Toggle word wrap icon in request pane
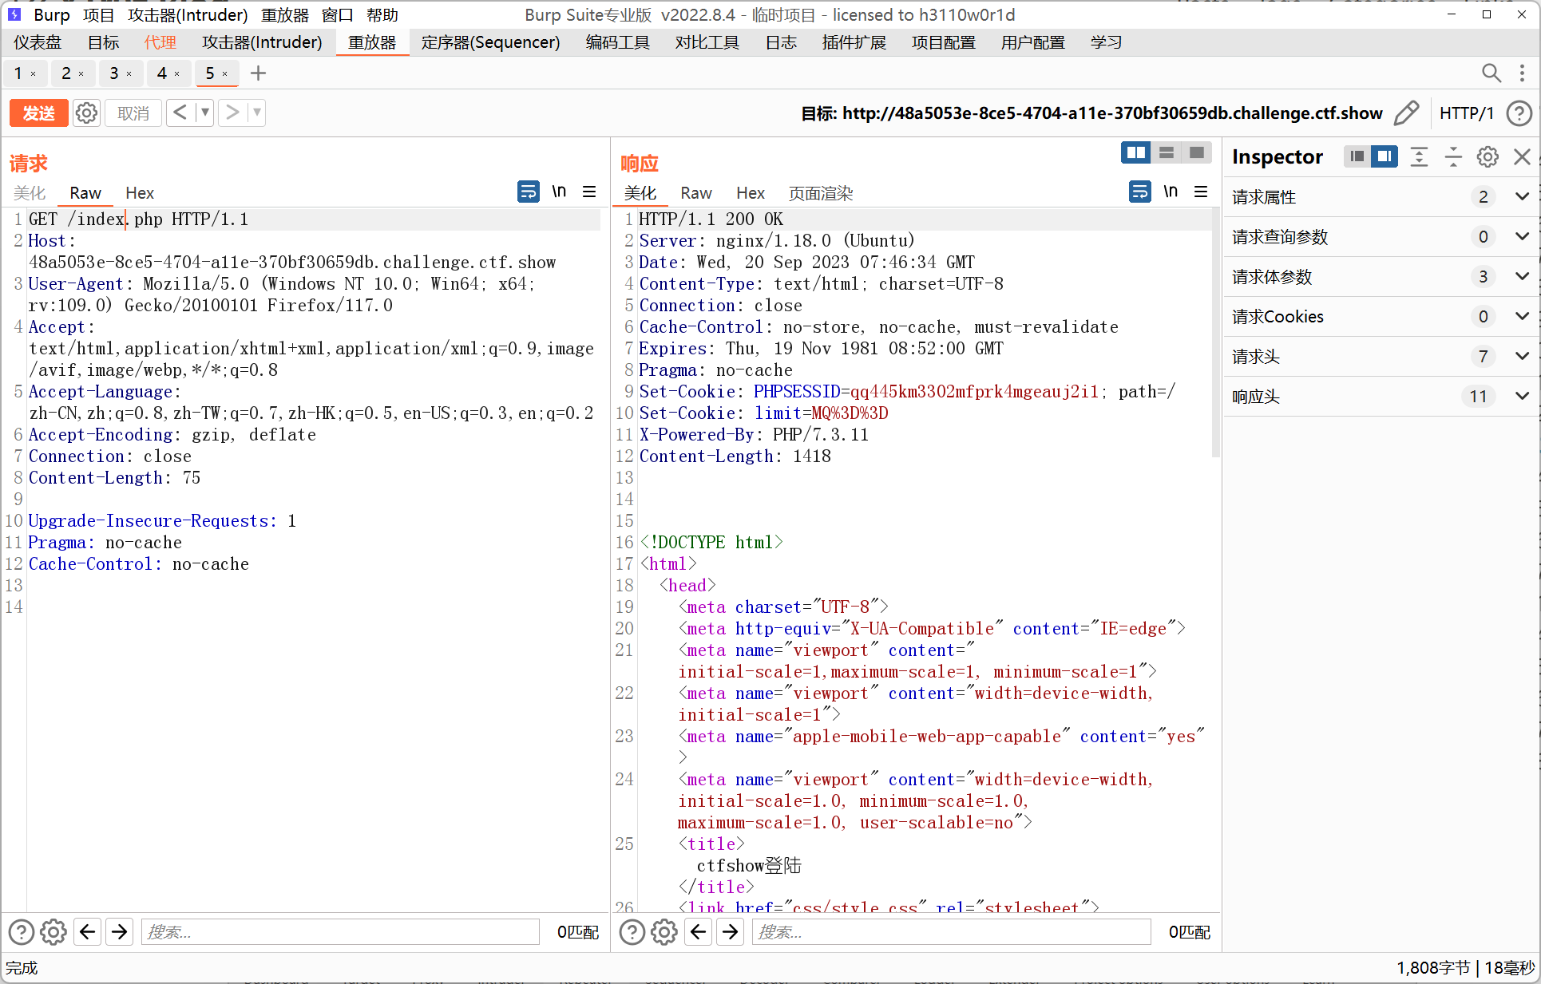 [528, 192]
